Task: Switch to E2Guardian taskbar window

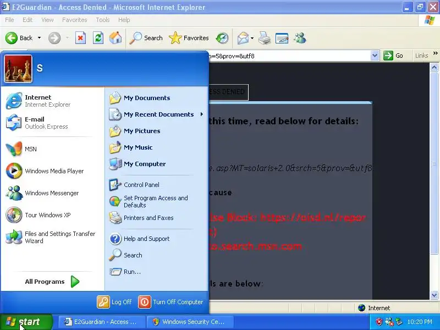Action: click(x=102, y=322)
